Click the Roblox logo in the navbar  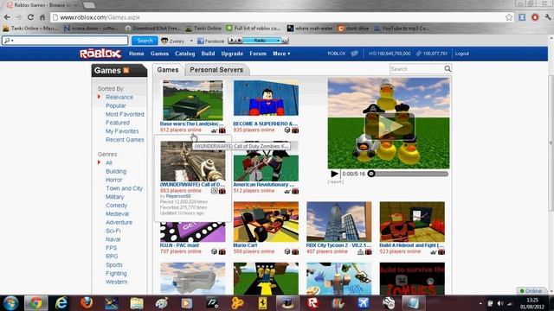coord(100,54)
